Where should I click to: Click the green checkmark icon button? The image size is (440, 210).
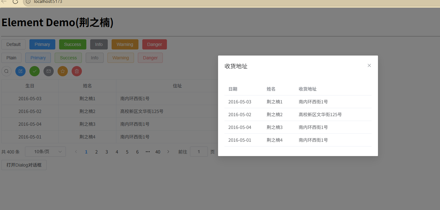point(35,71)
